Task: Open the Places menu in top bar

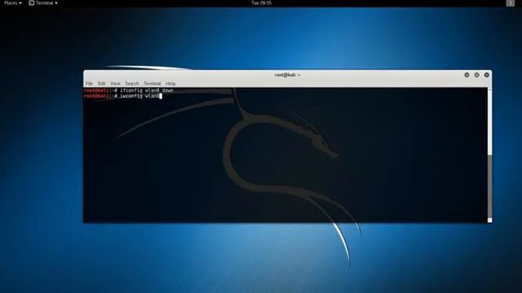Action: (13, 3)
